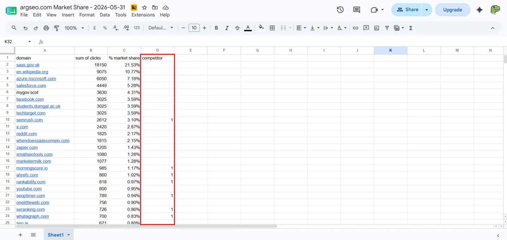Open the 100% zoom dropdown

point(74,28)
